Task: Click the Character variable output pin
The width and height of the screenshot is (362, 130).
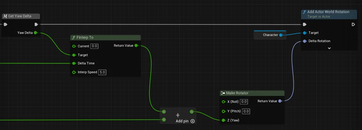Action: (281, 35)
